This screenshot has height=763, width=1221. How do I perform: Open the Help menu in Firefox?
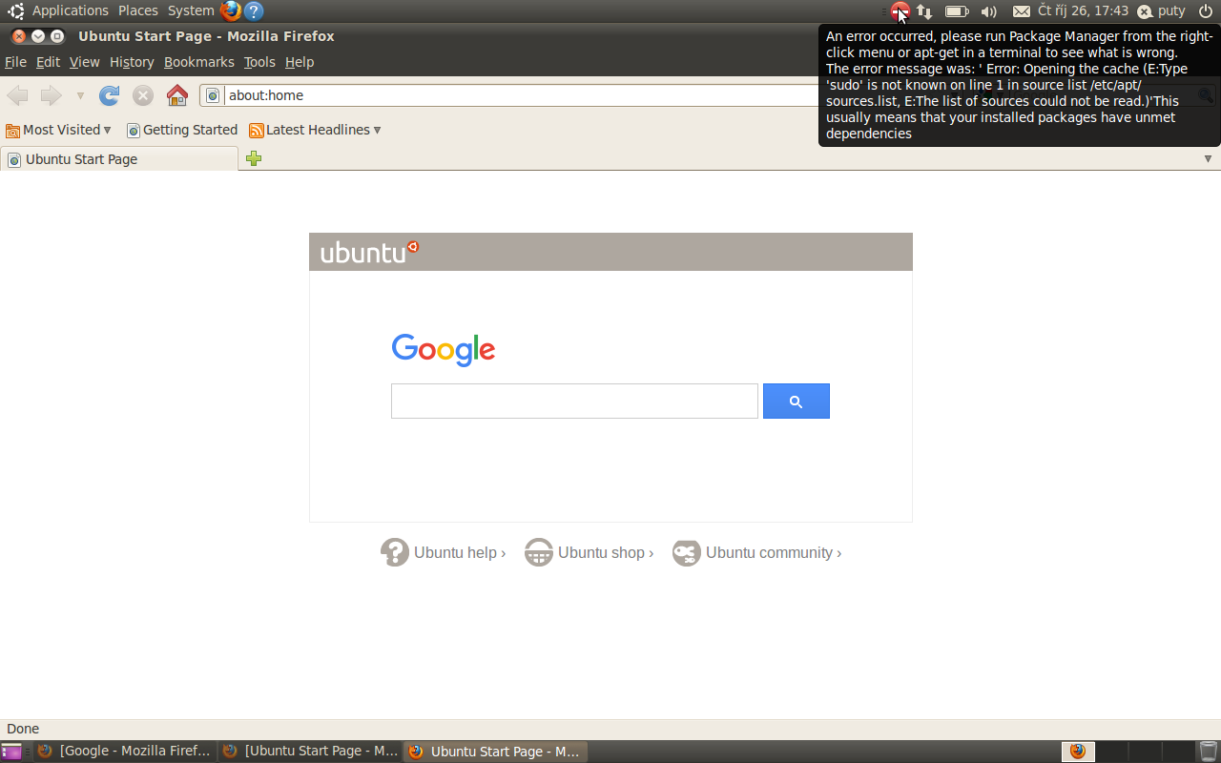[x=300, y=62]
